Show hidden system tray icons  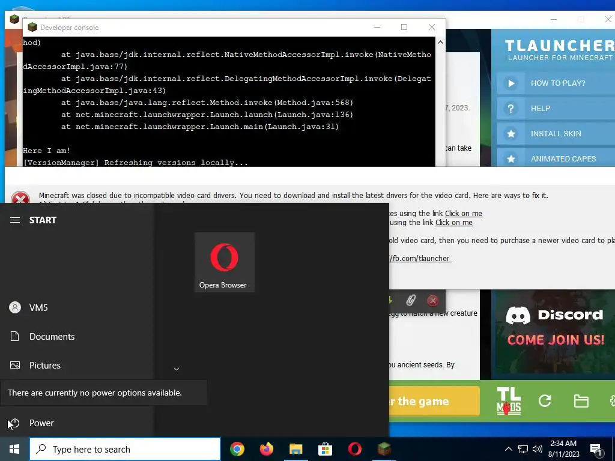(x=508, y=449)
